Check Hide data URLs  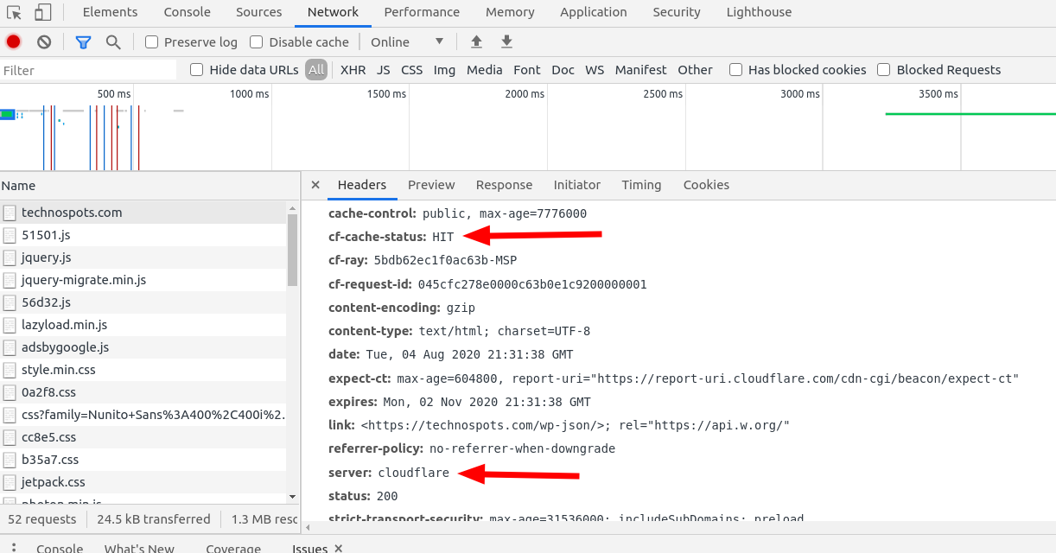197,70
